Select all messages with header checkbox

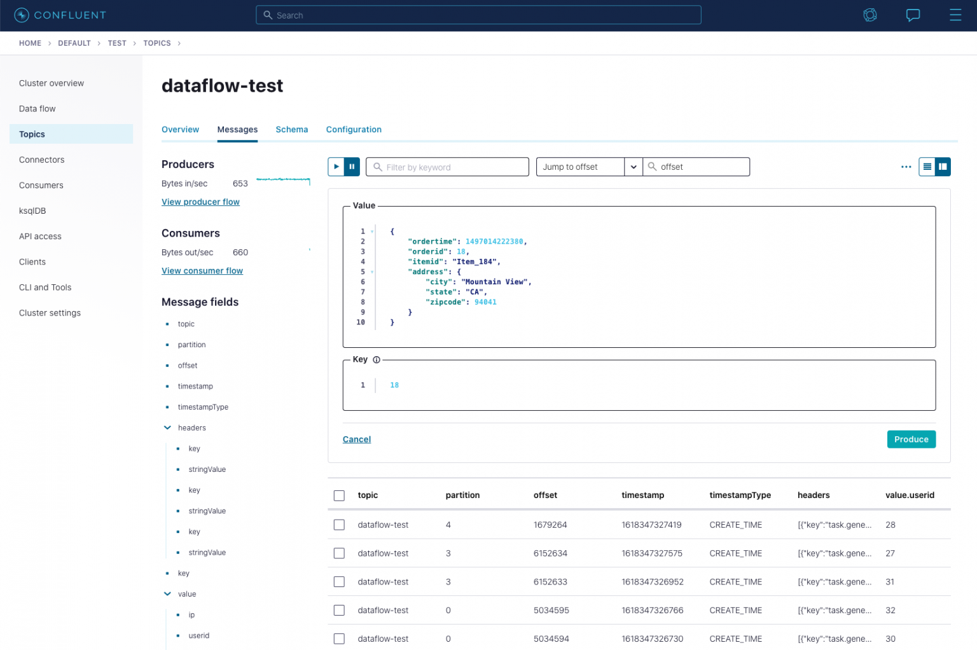[x=339, y=495]
